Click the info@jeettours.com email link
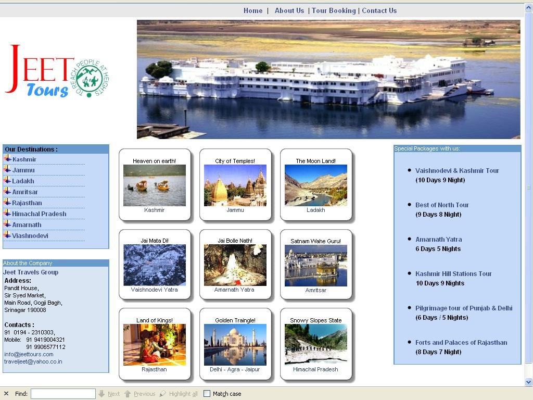Screen dimensions: 533x400 29,354
